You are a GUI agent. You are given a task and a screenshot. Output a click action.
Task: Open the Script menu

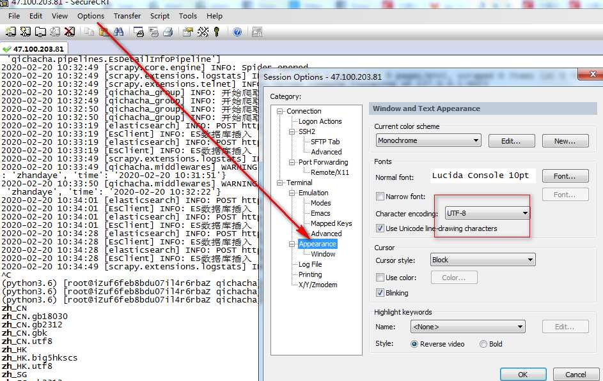click(x=160, y=16)
